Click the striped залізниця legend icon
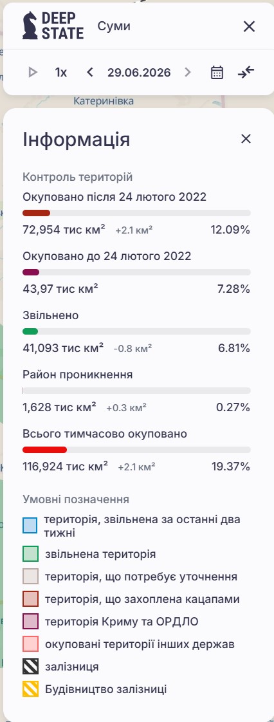 click(x=30, y=667)
